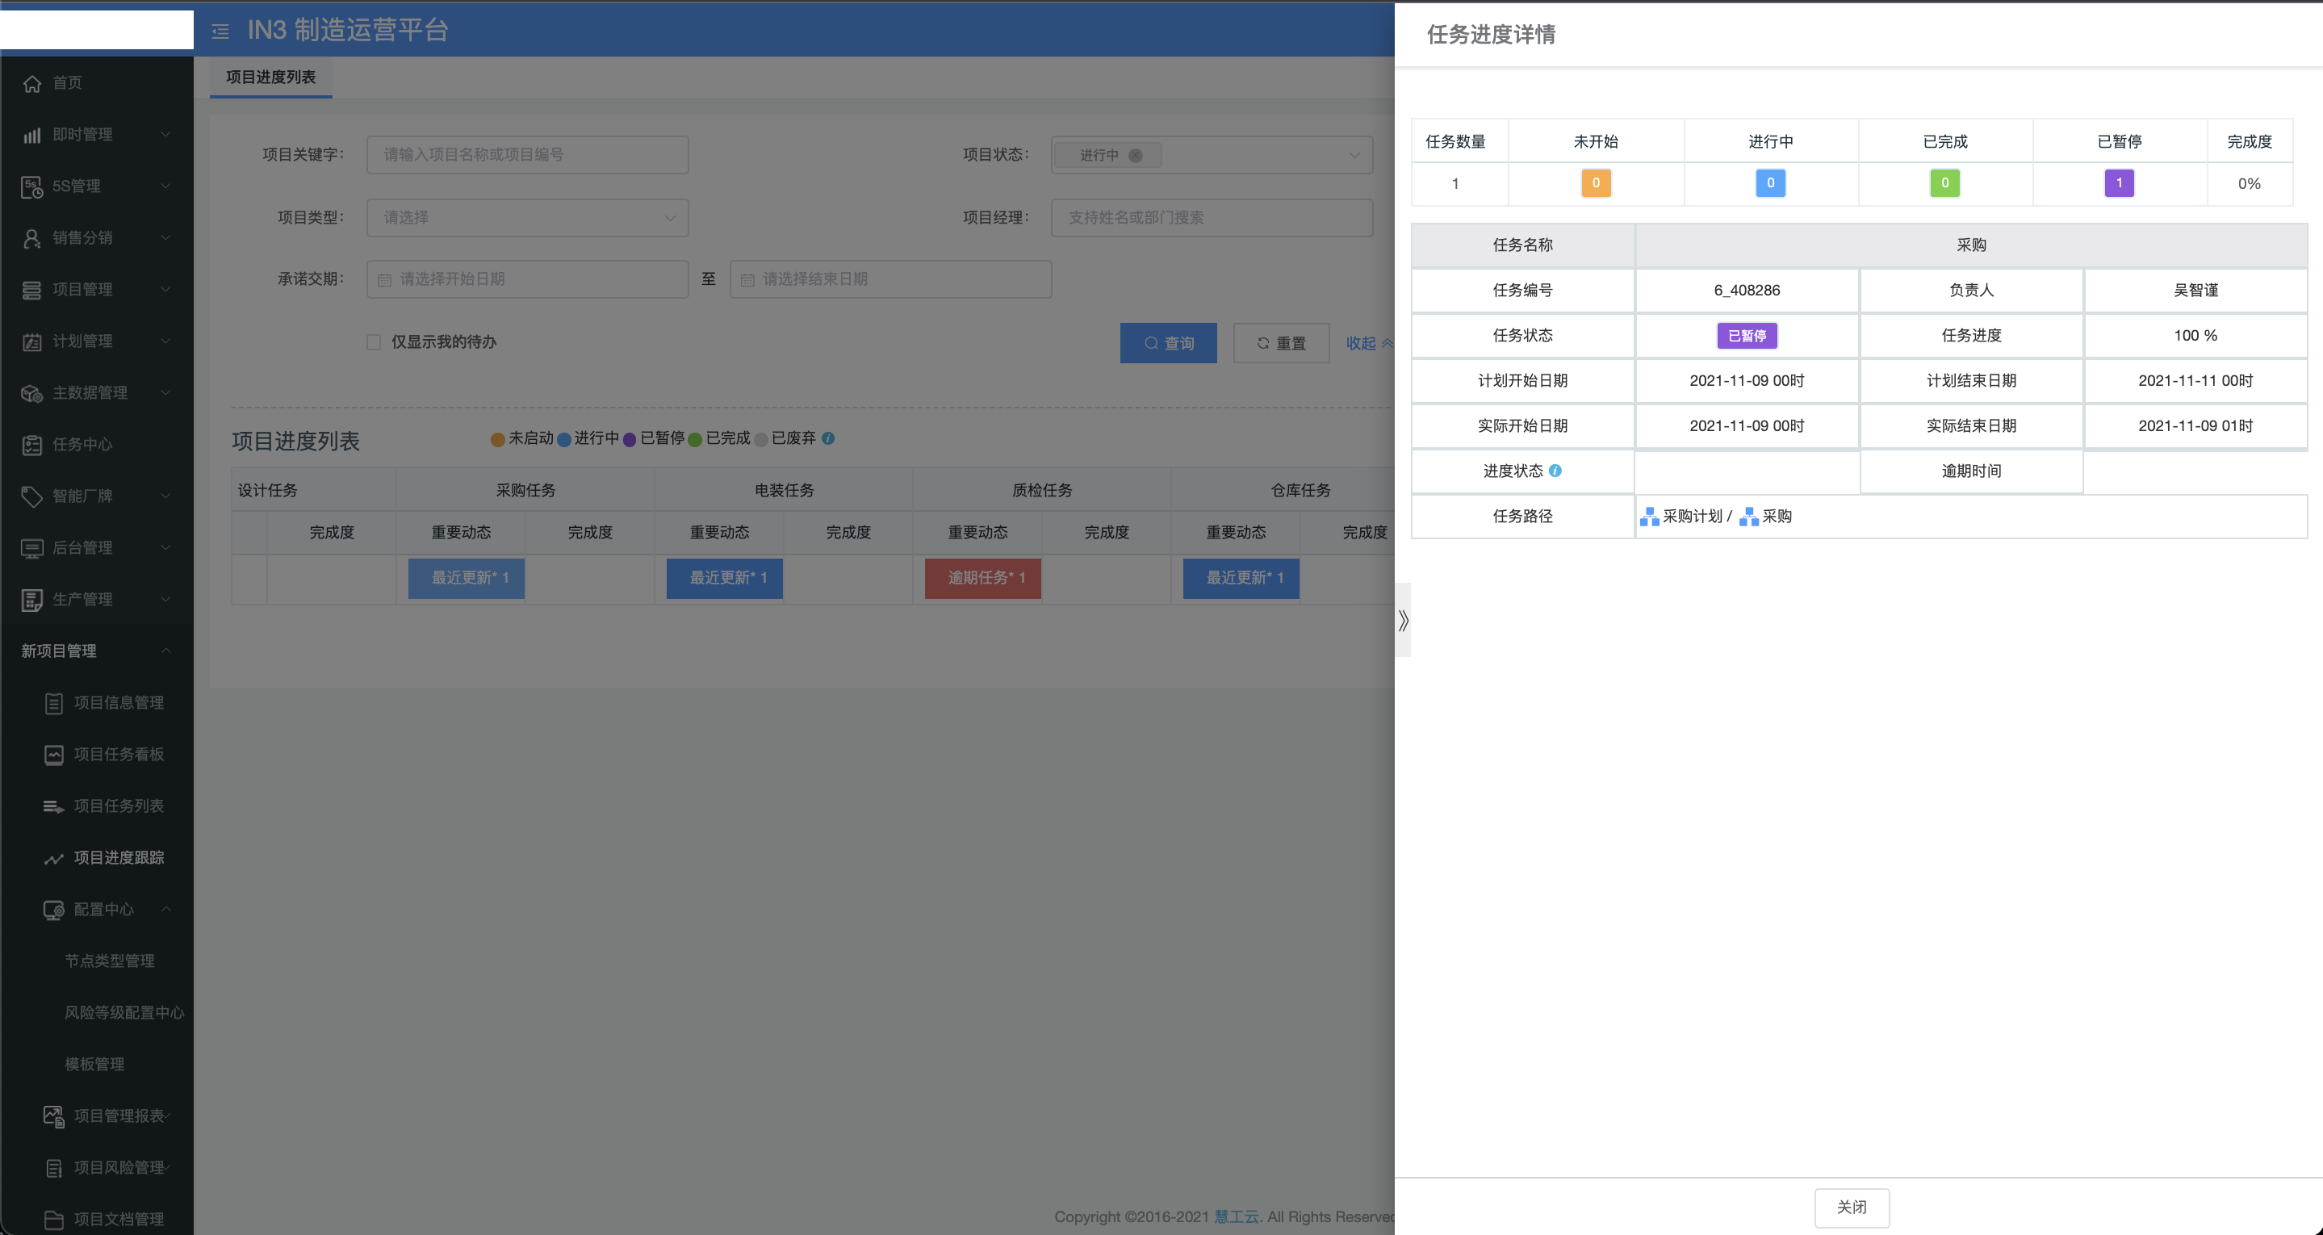This screenshot has width=2323, height=1235.
Task: Click the progress status info icon
Action: 1555,471
